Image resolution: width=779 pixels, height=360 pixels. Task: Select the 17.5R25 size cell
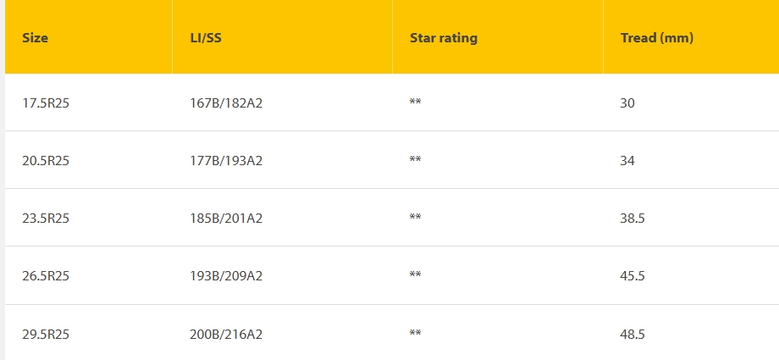pos(46,103)
